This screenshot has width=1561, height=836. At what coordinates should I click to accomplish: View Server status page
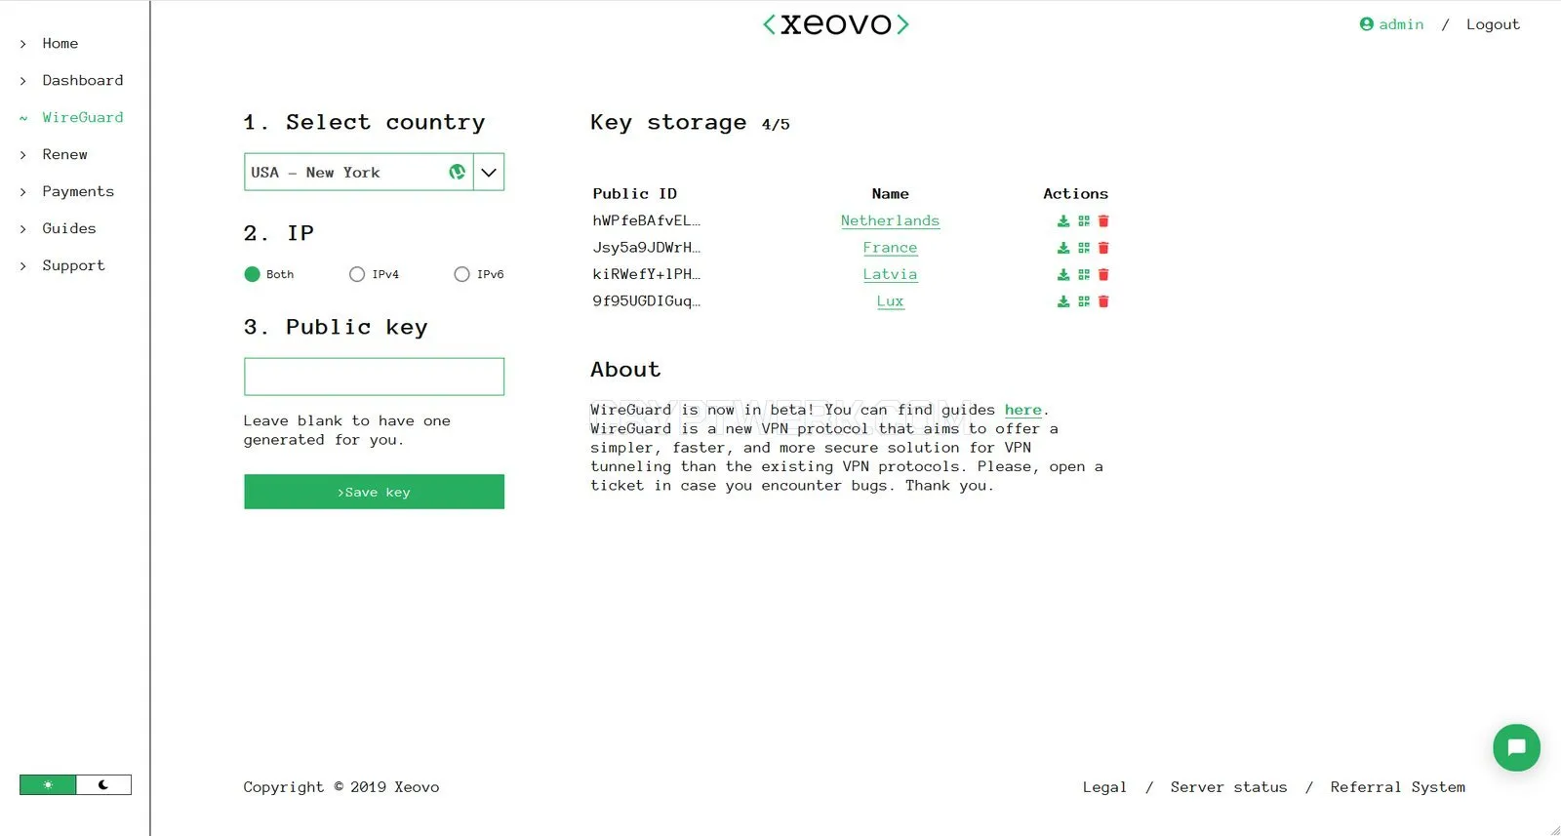click(x=1228, y=787)
